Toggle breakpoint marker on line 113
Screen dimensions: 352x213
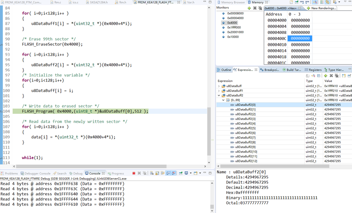(1, 158)
